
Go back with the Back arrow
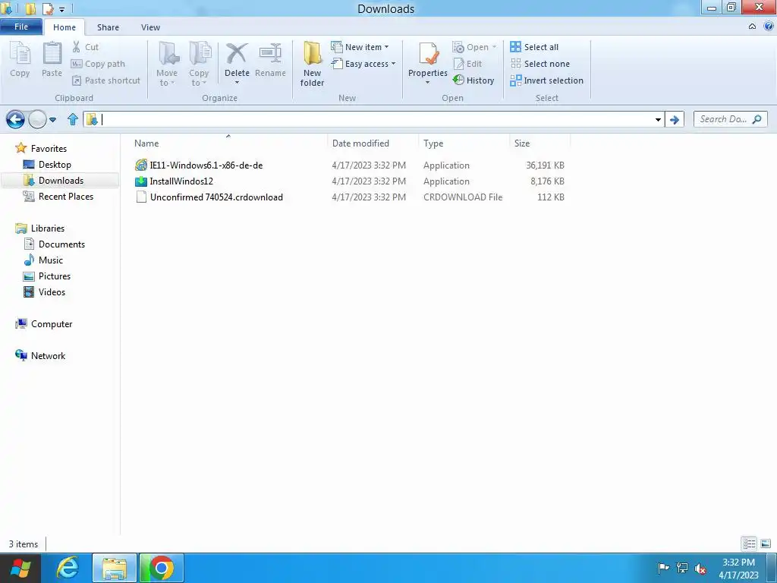click(15, 119)
